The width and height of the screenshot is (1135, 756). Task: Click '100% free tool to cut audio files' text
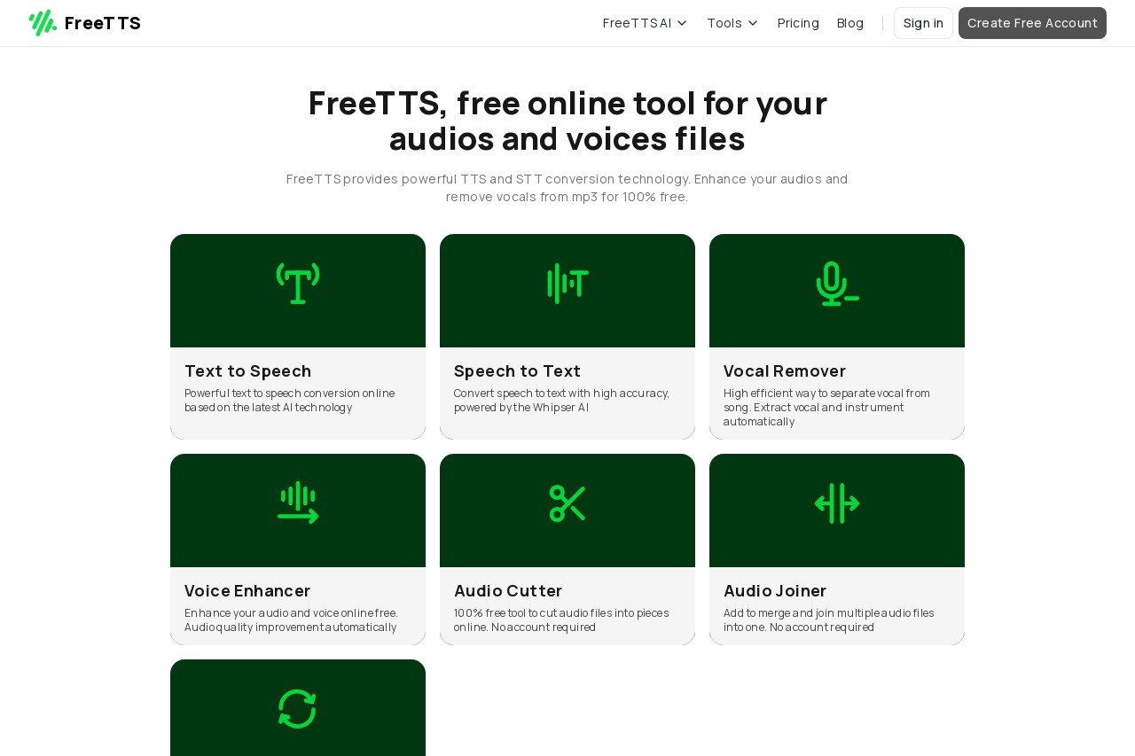[x=561, y=620]
